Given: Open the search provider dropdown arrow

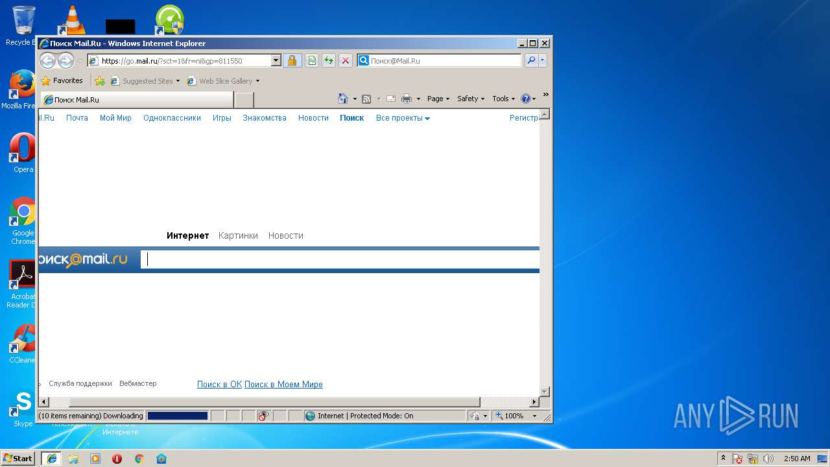Looking at the screenshot, I should click(543, 61).
